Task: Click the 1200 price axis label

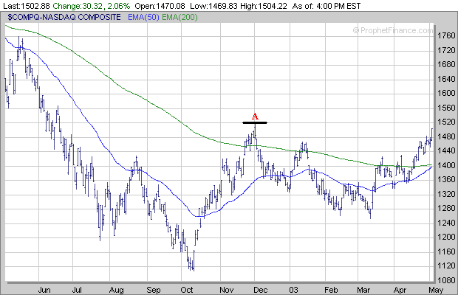Action: pos(446,237)
